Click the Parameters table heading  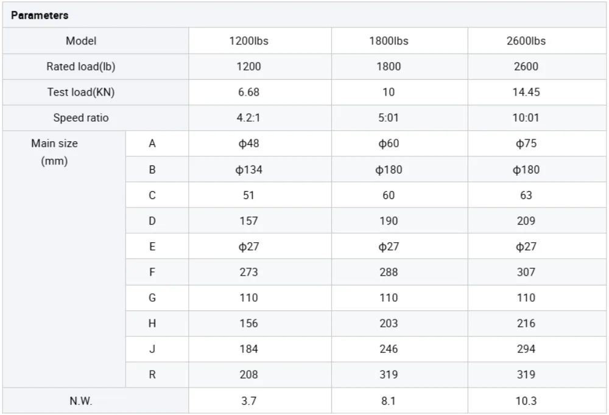[40, 16]
